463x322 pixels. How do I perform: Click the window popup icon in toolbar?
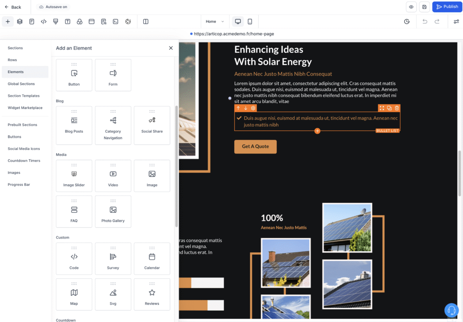[91, 22]
